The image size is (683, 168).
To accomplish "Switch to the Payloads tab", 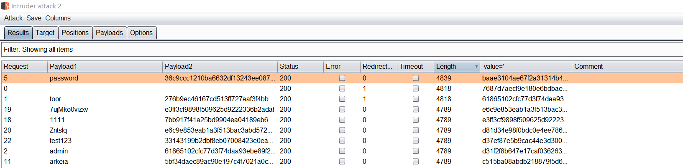I will (x=109, y=33).
